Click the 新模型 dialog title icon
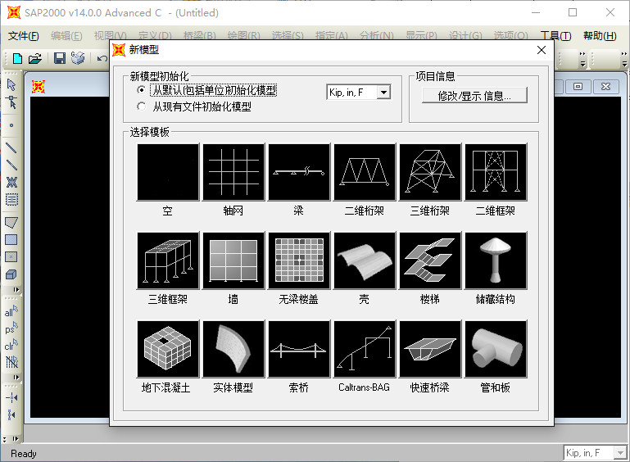This screenshot has width=630, height=462. coord(119,50)
